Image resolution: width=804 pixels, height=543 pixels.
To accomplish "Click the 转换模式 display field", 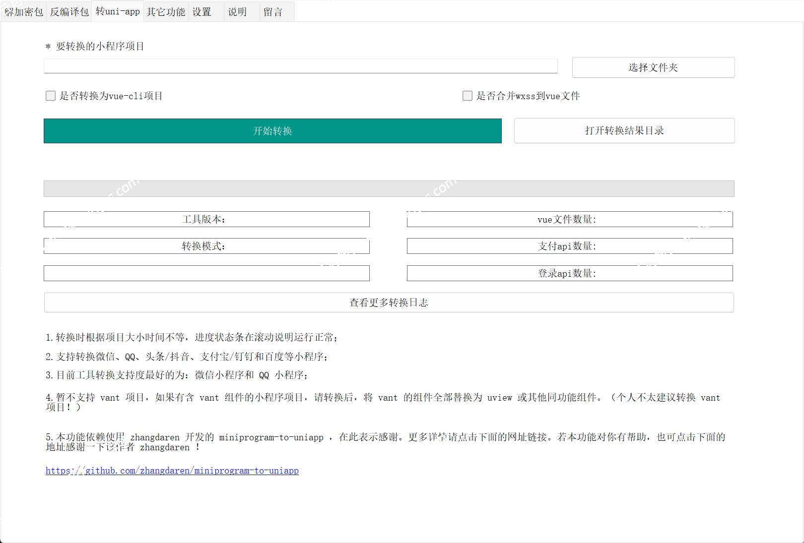I will [x=206, y=245].
